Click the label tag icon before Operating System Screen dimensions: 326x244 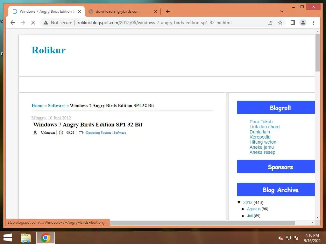coord(81,132)
